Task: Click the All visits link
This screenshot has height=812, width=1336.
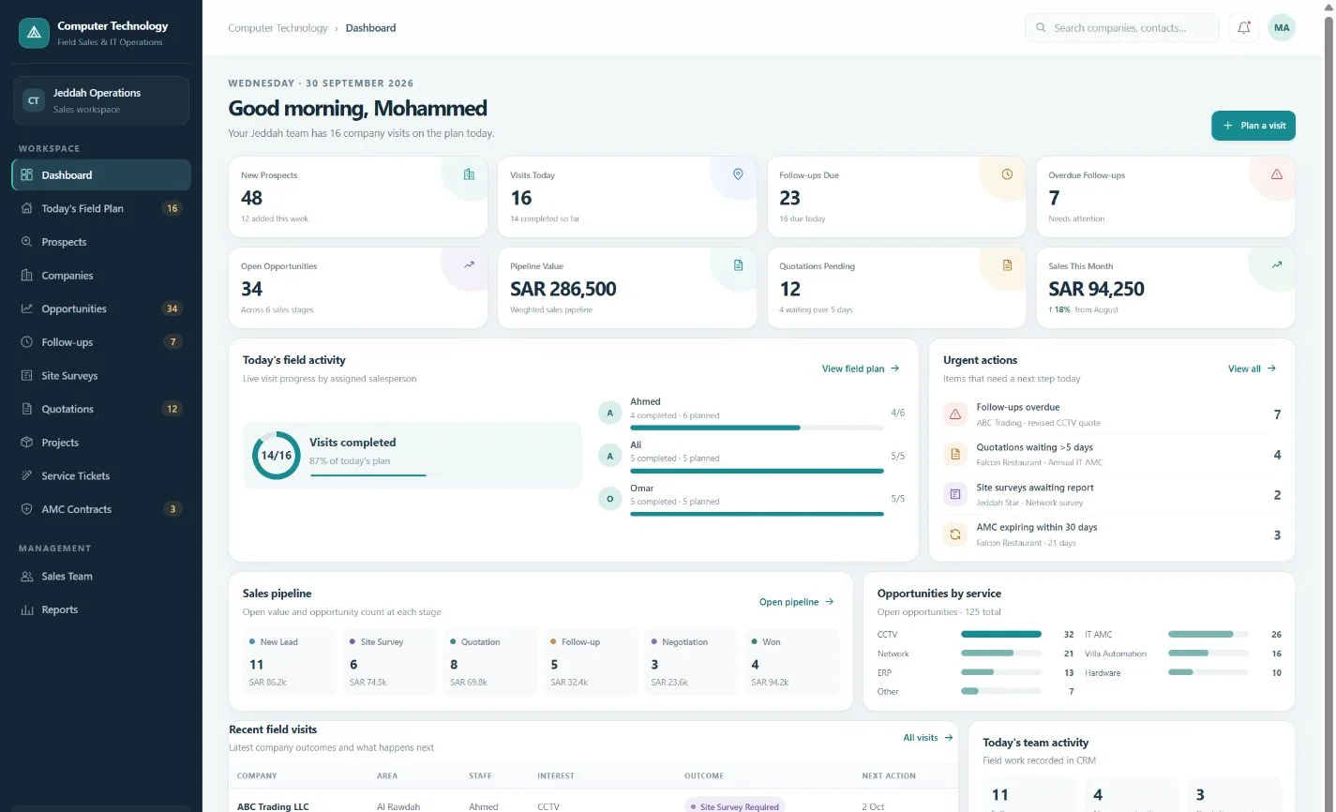Action: point(928,738)
